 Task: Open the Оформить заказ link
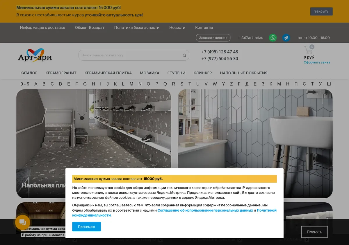(317, 62)
